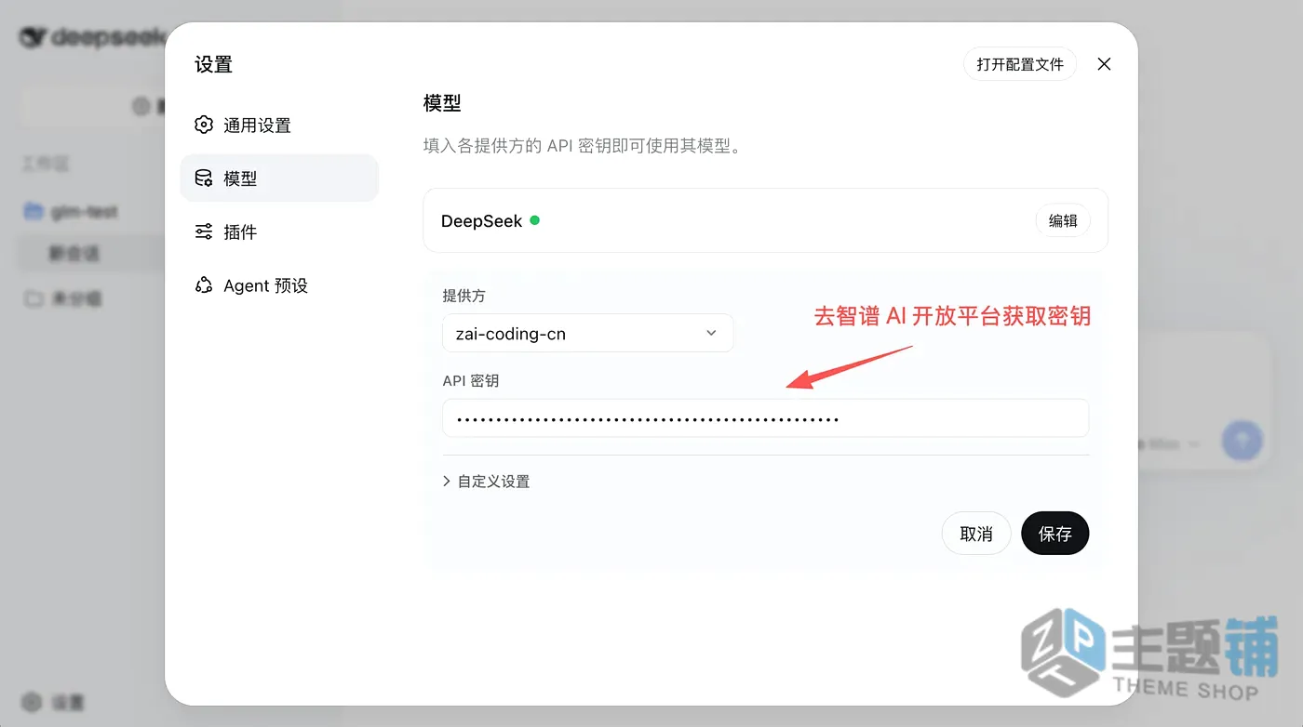Click the chevron arrow in the provider dropdown
Image resolution: width=1303 pixels, height=727 pixels.
click(x=712, y=333)
